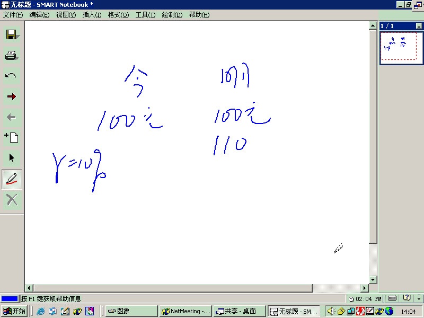Open the 工具(T) menu
Image resolution: width=424 pixels, height=318 pixels.
[x=145, y=15]
